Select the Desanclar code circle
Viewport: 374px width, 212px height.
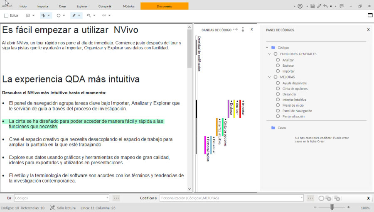pyautogui.click(x=278, y=94)
